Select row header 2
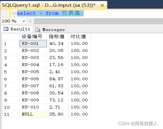This screenshot has height=129, width=163. tap(11, 51)
